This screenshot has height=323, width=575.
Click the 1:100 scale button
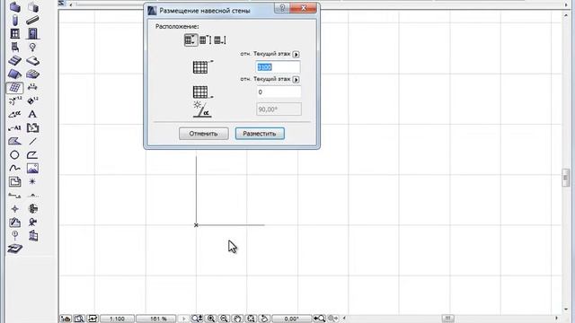point(117,319)
